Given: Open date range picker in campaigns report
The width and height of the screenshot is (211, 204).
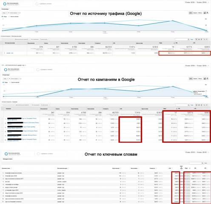Looking at the screenshot, I should coord(197,66).
